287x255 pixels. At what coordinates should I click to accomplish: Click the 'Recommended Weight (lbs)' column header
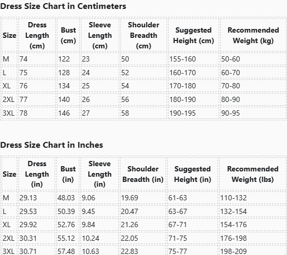253,174
